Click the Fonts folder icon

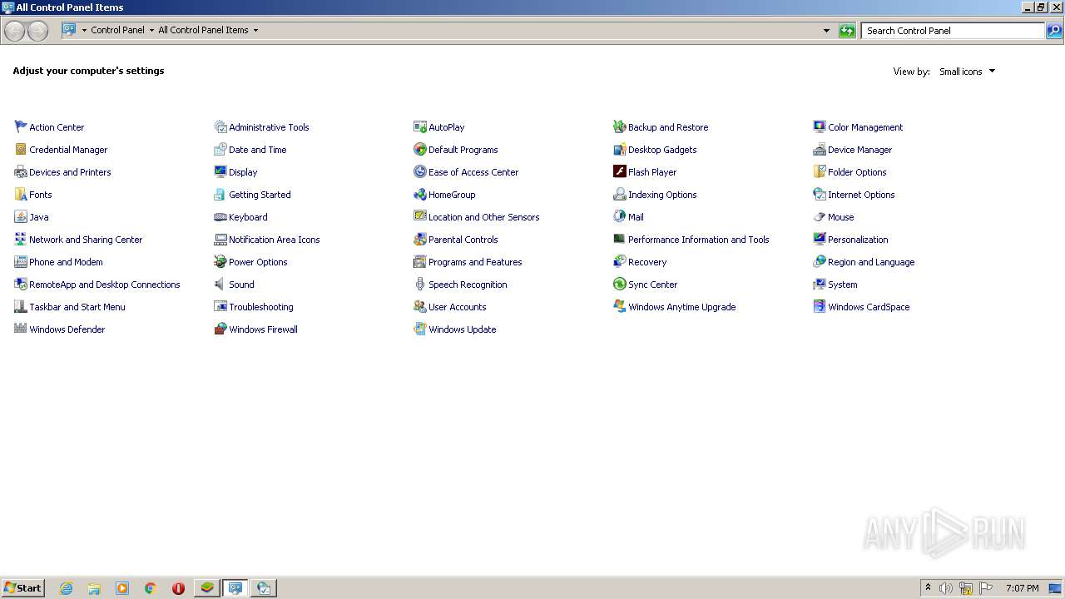pos(21,194)
